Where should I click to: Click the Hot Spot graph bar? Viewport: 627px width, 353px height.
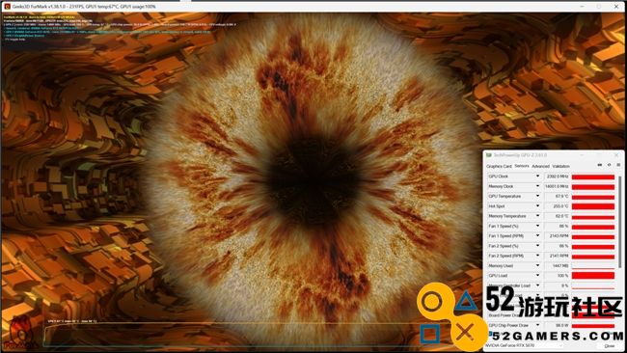point(593,206)
